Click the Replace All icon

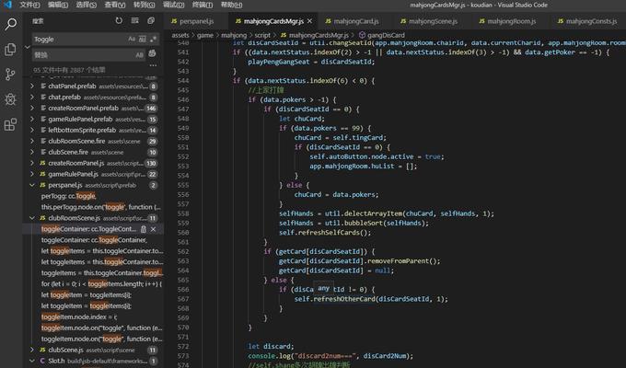(x=154, y=54)
